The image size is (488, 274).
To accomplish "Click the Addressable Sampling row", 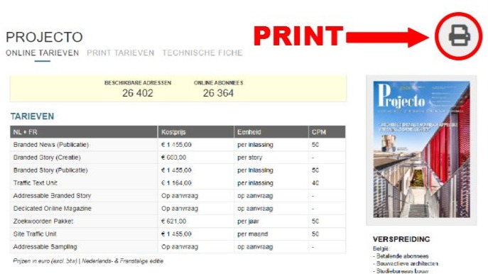I will tap(178, 246).
